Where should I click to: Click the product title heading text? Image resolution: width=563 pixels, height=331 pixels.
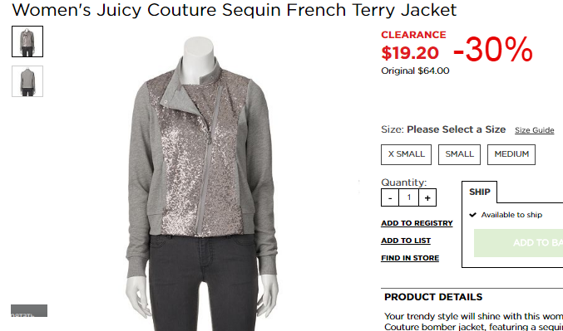(235, 10)
